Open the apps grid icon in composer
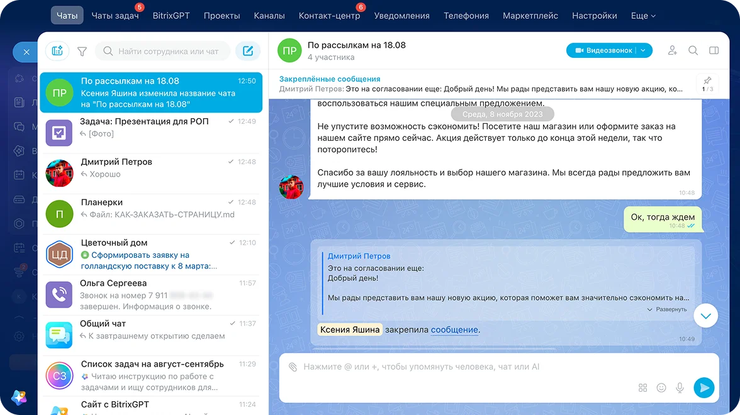 643,387
